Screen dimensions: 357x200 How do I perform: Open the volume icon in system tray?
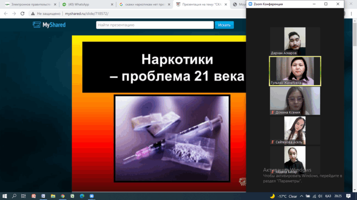coord(319,196)
